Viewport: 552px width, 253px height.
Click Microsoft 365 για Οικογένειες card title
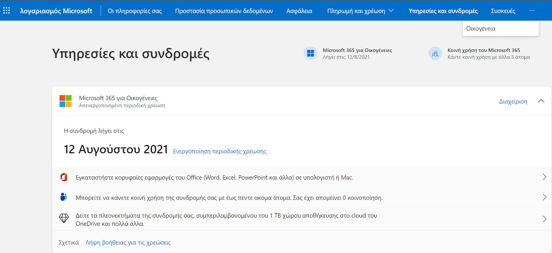coord(118,98)
